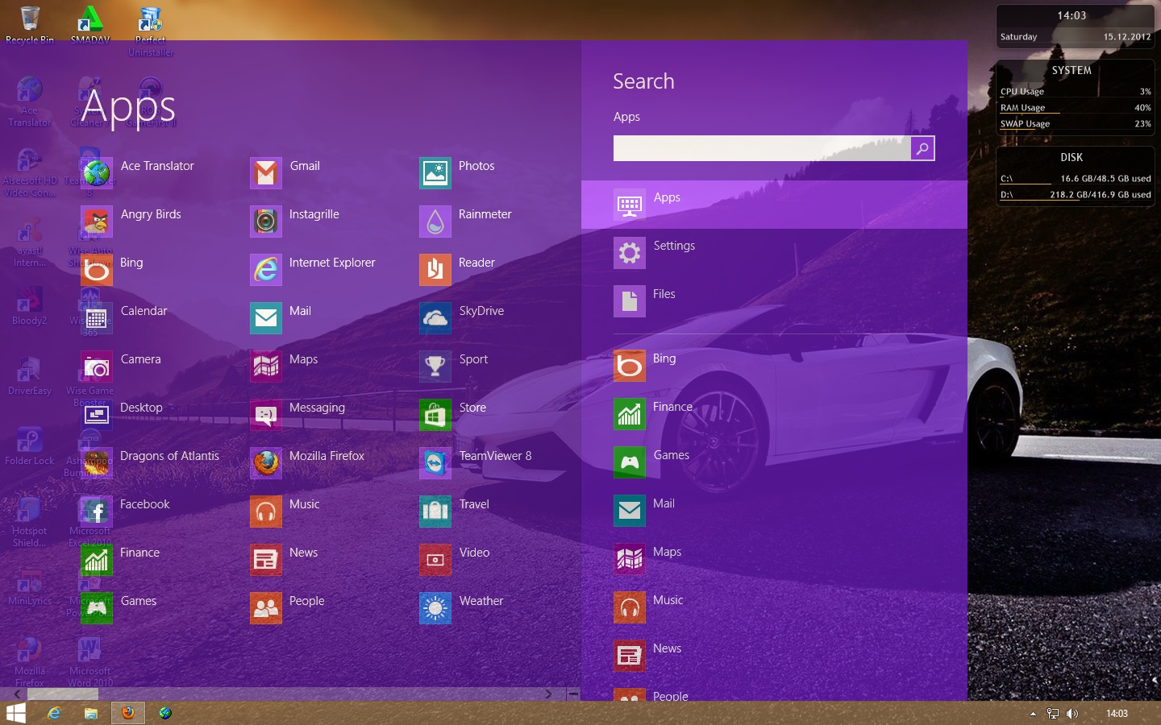Open File Explorer from the taskbar
The image size is (1161, 725).
pyautogui.click(x=91, y=713)
